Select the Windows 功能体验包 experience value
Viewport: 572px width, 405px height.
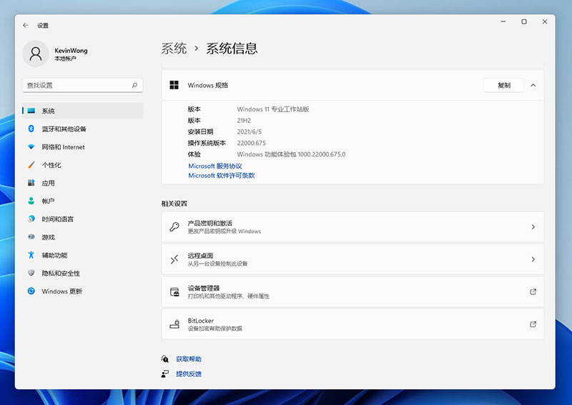click(x=291, y=154)
